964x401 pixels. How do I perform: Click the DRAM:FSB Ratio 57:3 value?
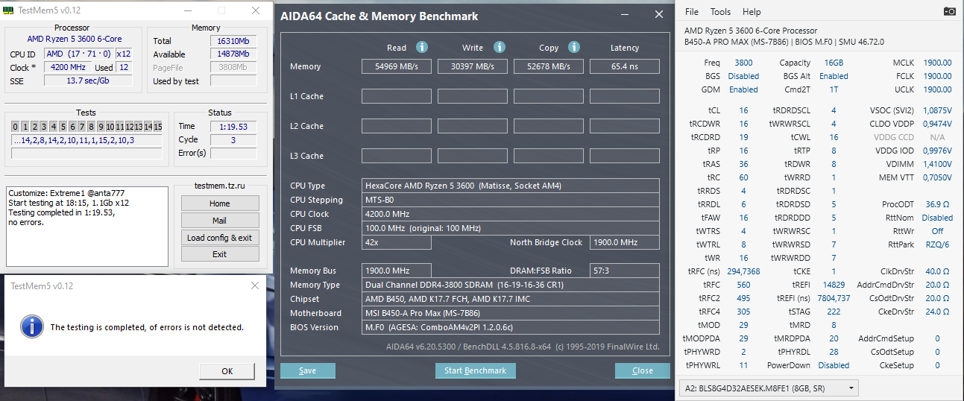[625, 271]
